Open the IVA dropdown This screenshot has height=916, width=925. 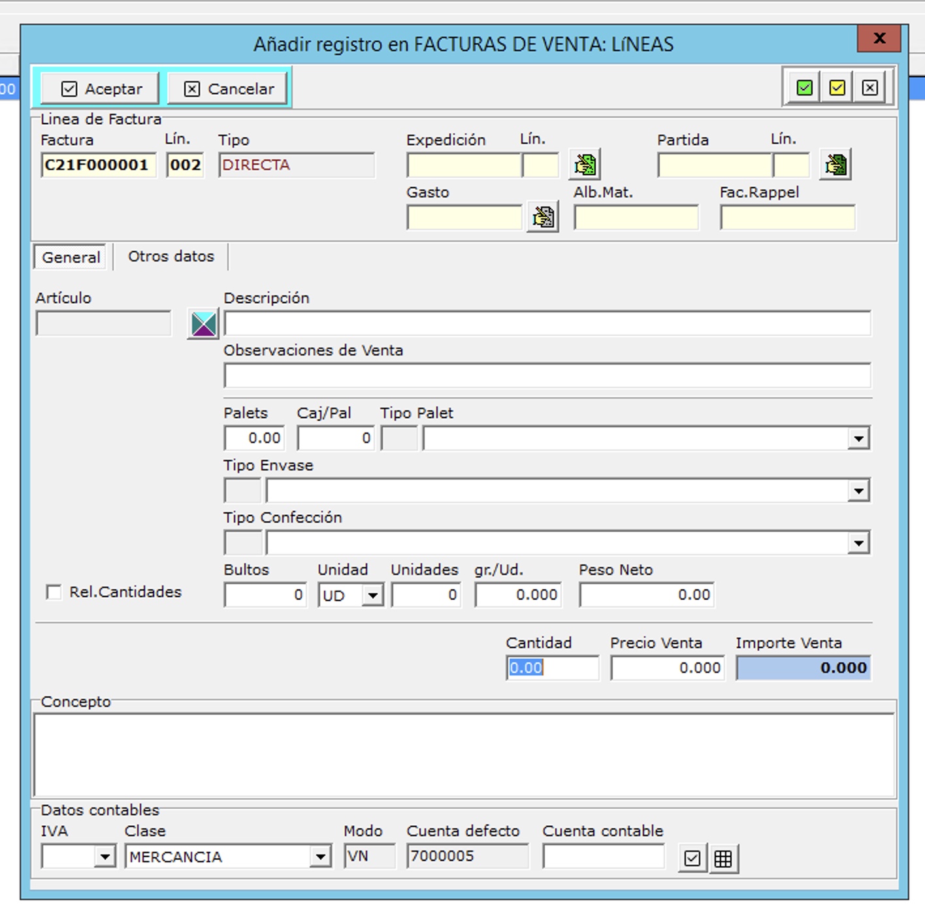tap(105, 857)
